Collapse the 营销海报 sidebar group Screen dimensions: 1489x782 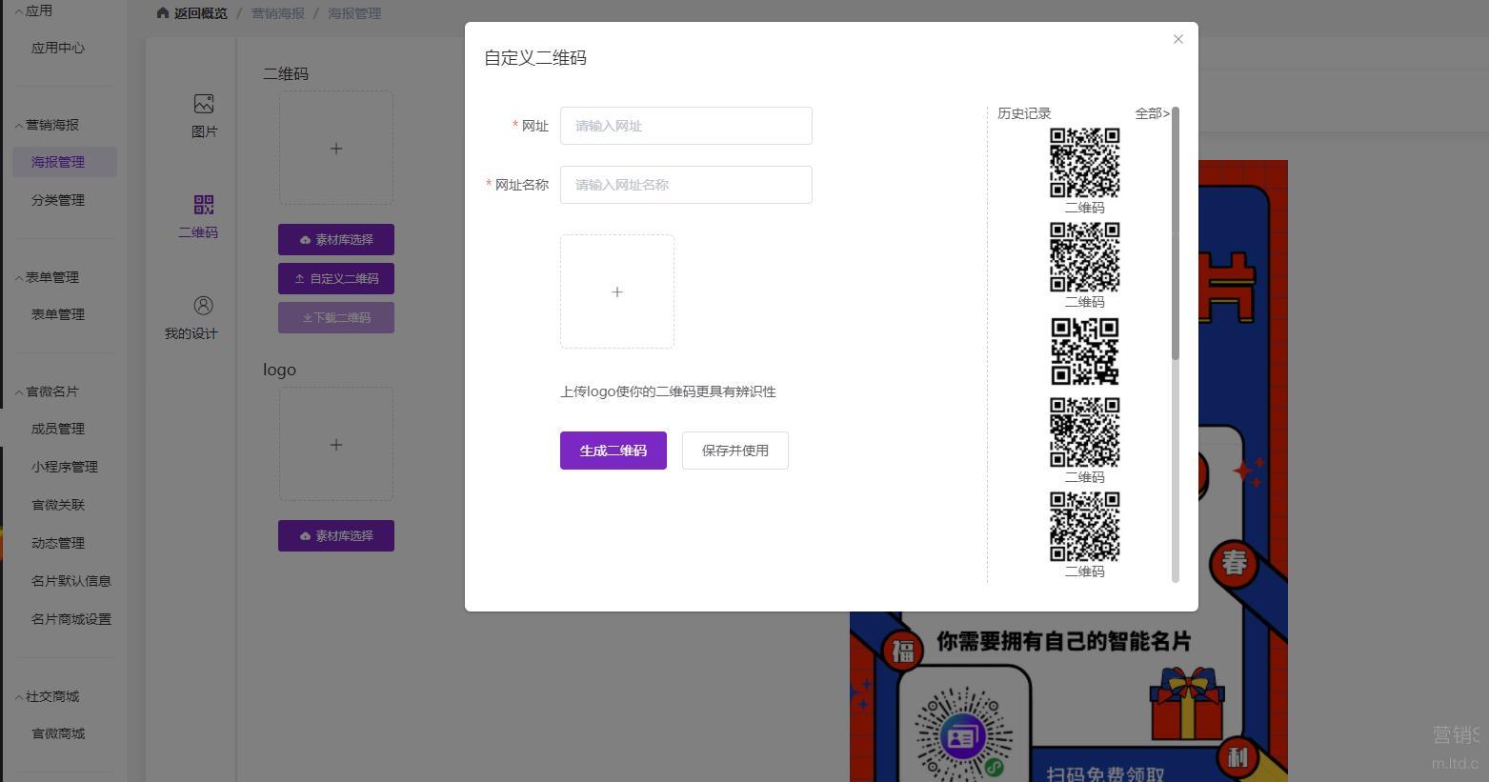click(47, 125)
